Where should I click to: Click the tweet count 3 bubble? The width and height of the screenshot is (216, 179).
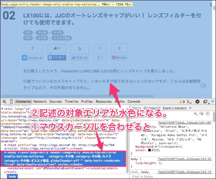pos(80,49)
